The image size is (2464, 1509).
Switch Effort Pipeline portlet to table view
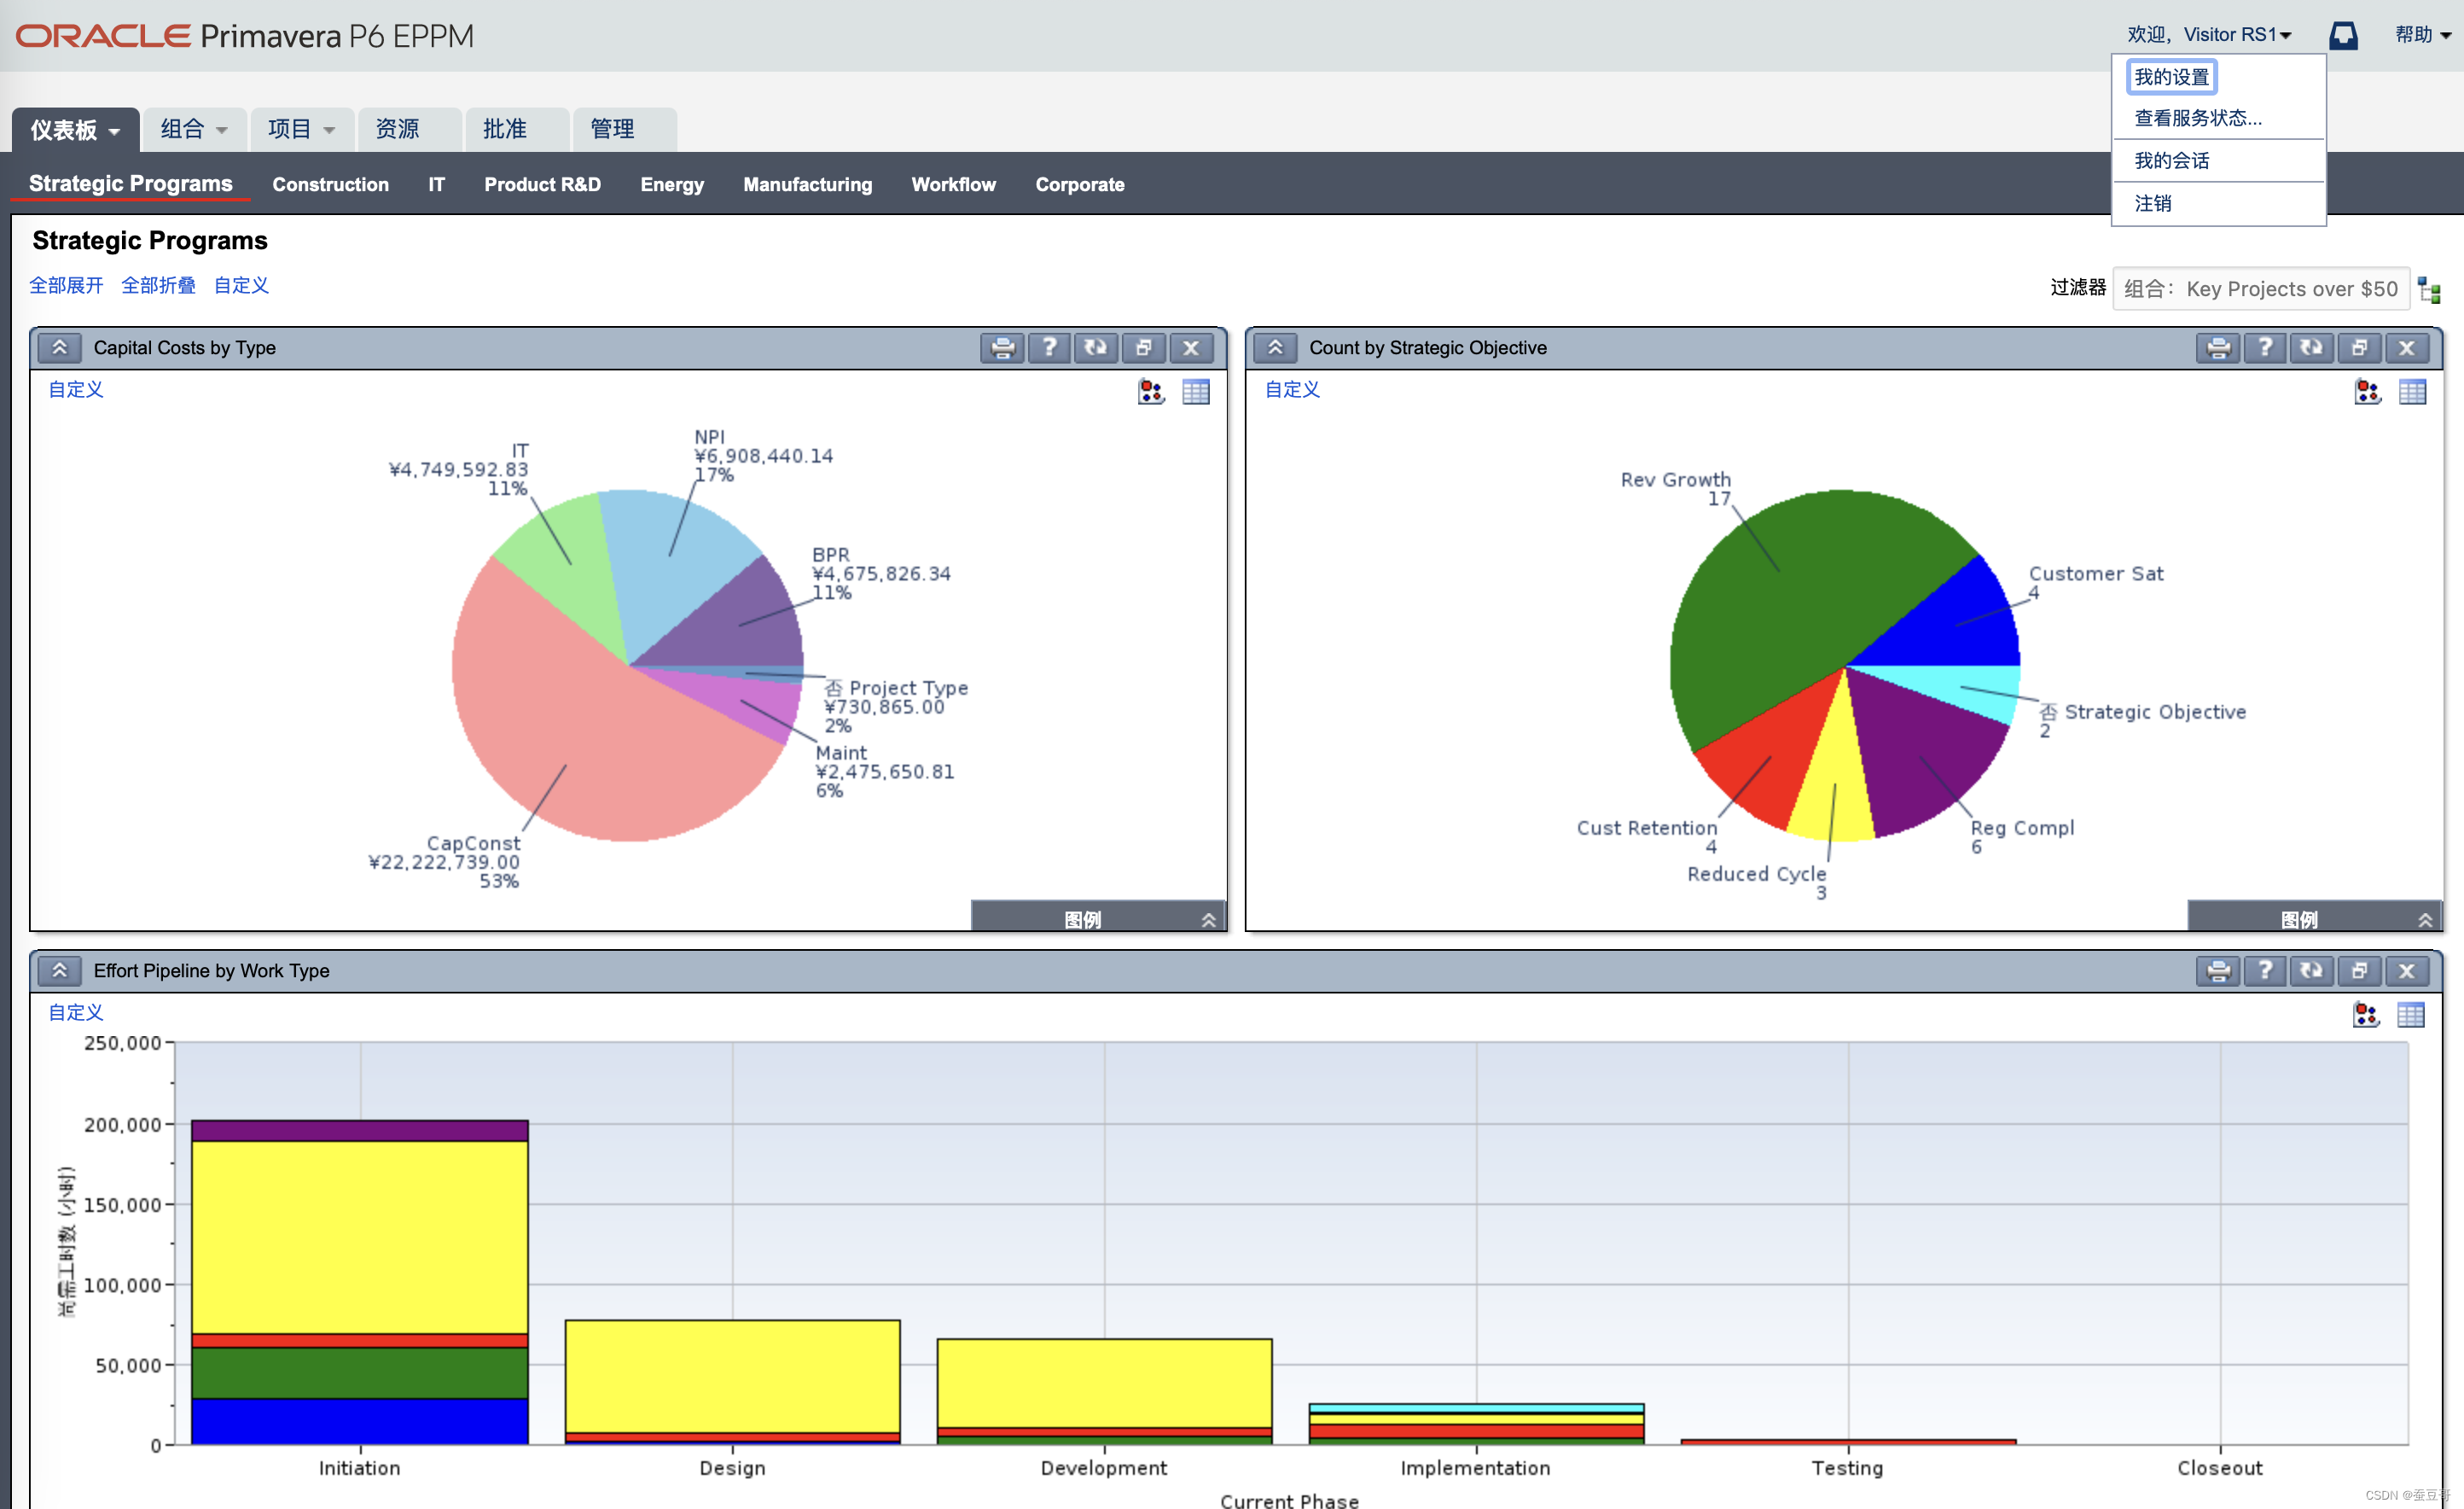[2411, 1015]
